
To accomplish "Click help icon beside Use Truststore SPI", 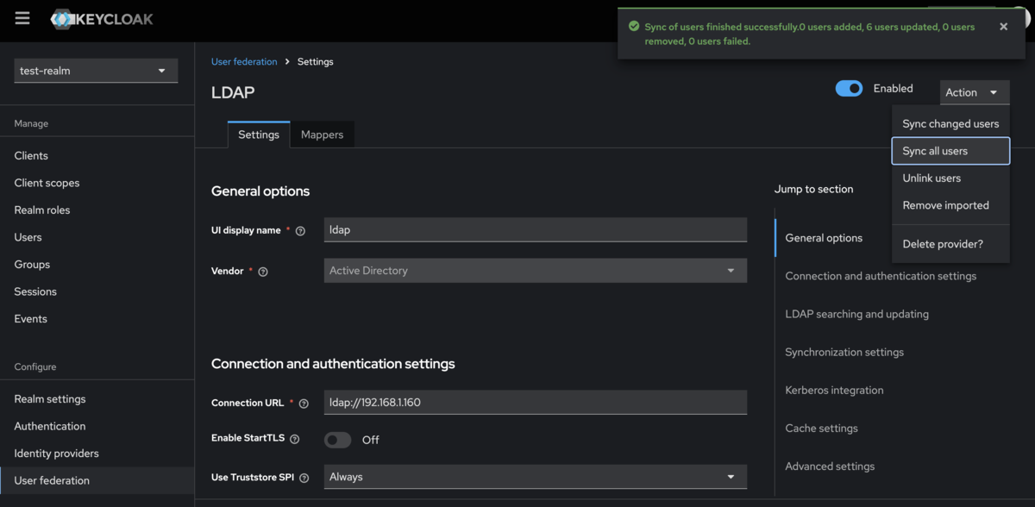I will coord(304,478).
